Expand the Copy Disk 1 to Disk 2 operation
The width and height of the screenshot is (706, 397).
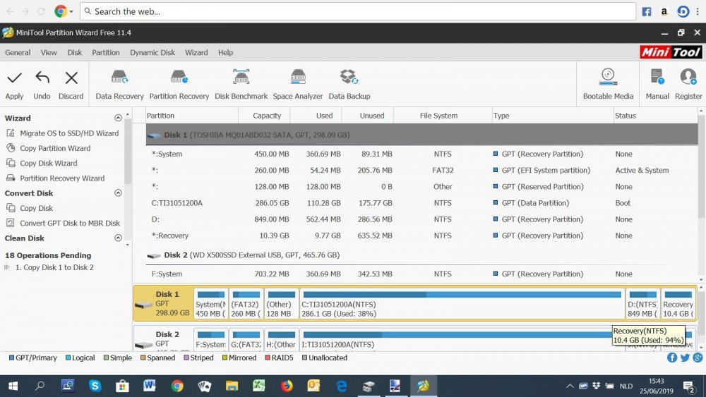click(x=6, y=267)
